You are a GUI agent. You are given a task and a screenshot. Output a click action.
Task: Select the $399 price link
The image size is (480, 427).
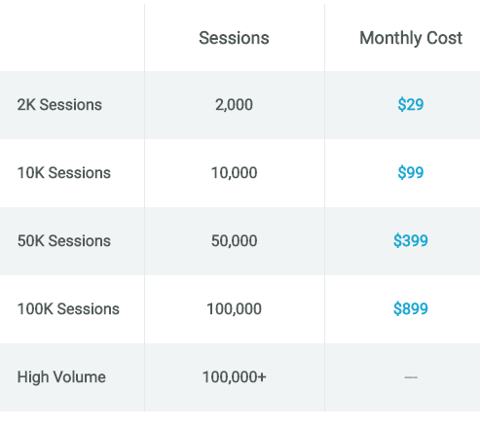(411, 240)
